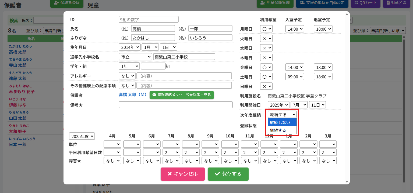Click the キャンセル cancel button
This screenshot has height=193, width=413.
click(x=182, y=174)
